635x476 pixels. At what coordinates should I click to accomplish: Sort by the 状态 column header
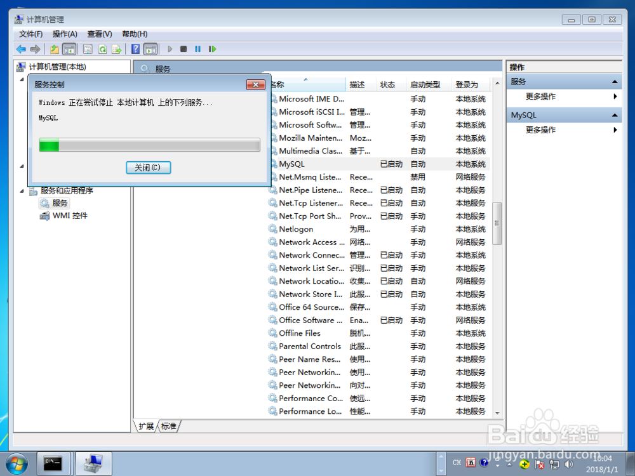pyautogui.click(x=391, y=84)
